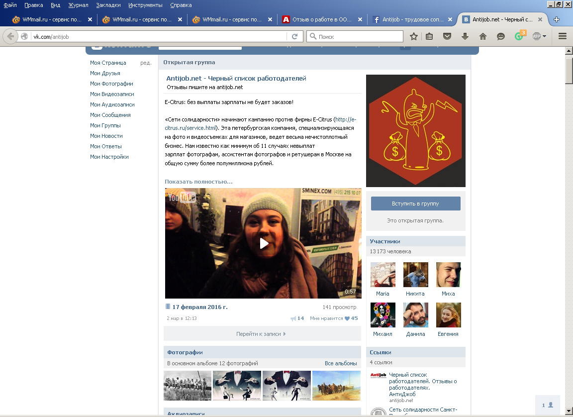Open member Никита's avatar

(x=415, y=275)
